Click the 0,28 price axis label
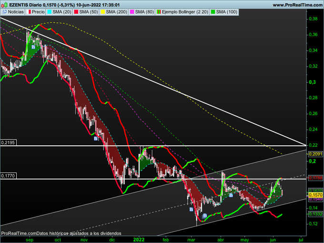The height and width of the screenshot is (243, 324). [313, 98]
